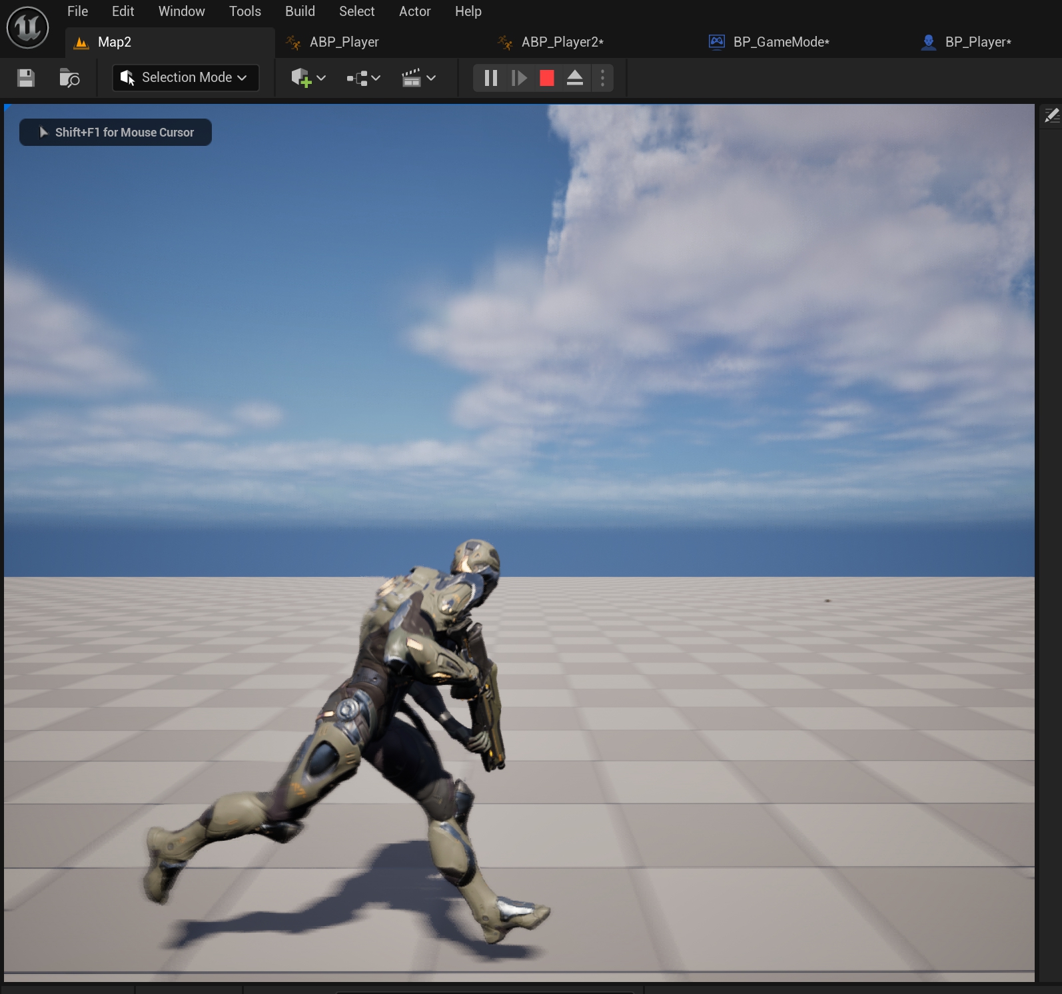Open the Edit menu
Screen dimensions: 1062x994
[x=123, y=11]
